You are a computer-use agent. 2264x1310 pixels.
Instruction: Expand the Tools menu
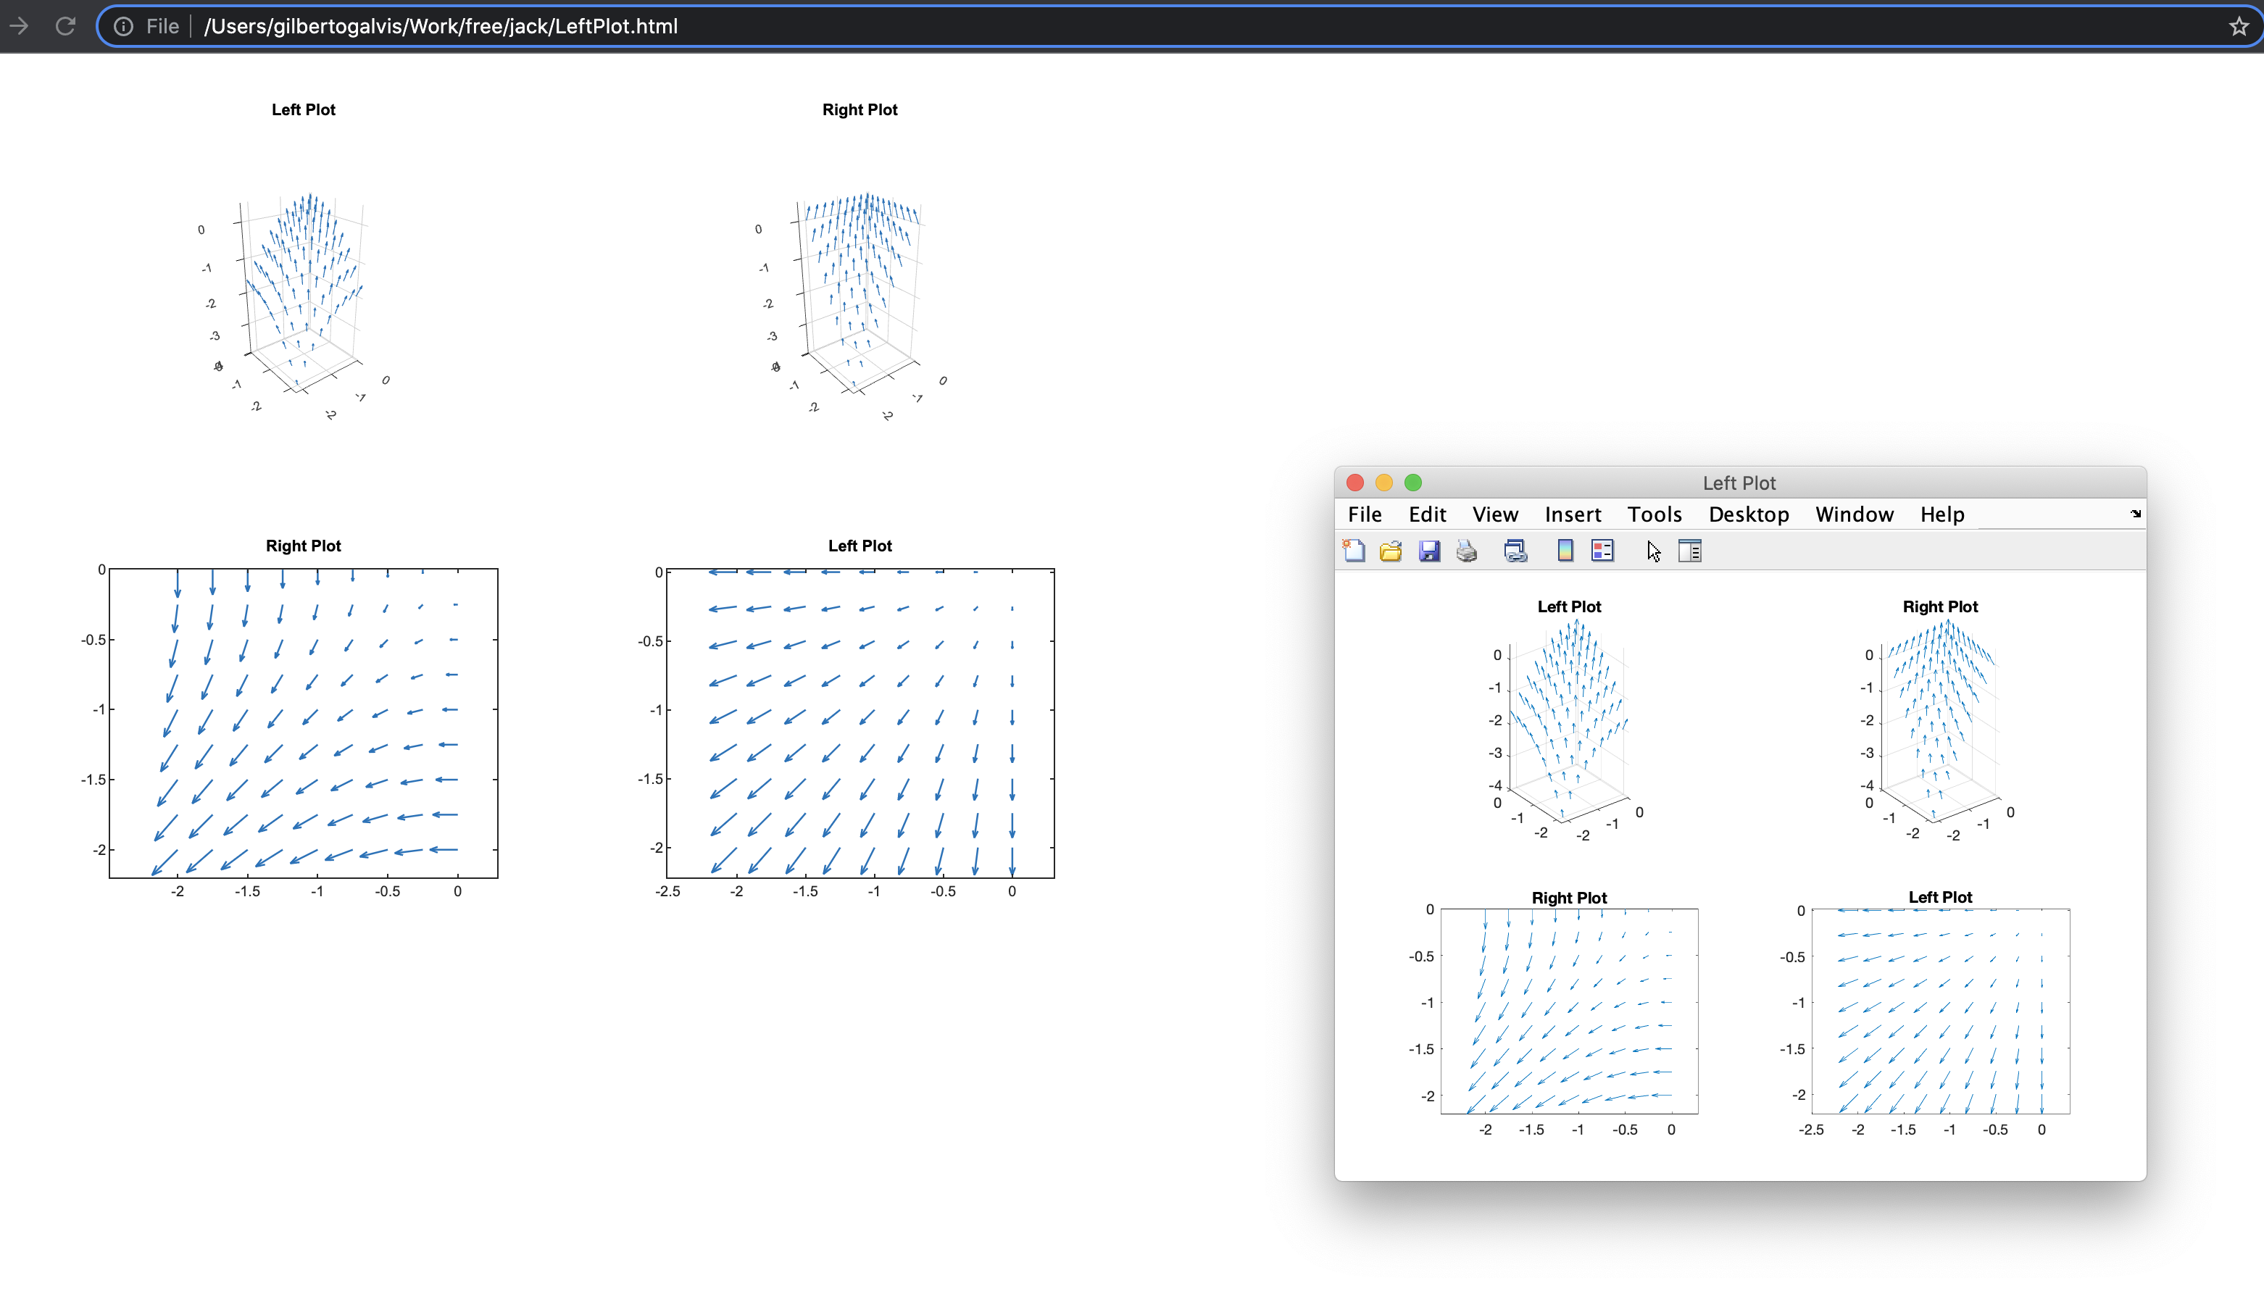1654,514
